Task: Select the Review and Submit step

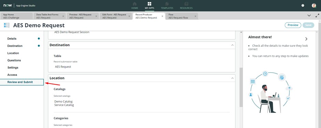Action: point(22,82)
